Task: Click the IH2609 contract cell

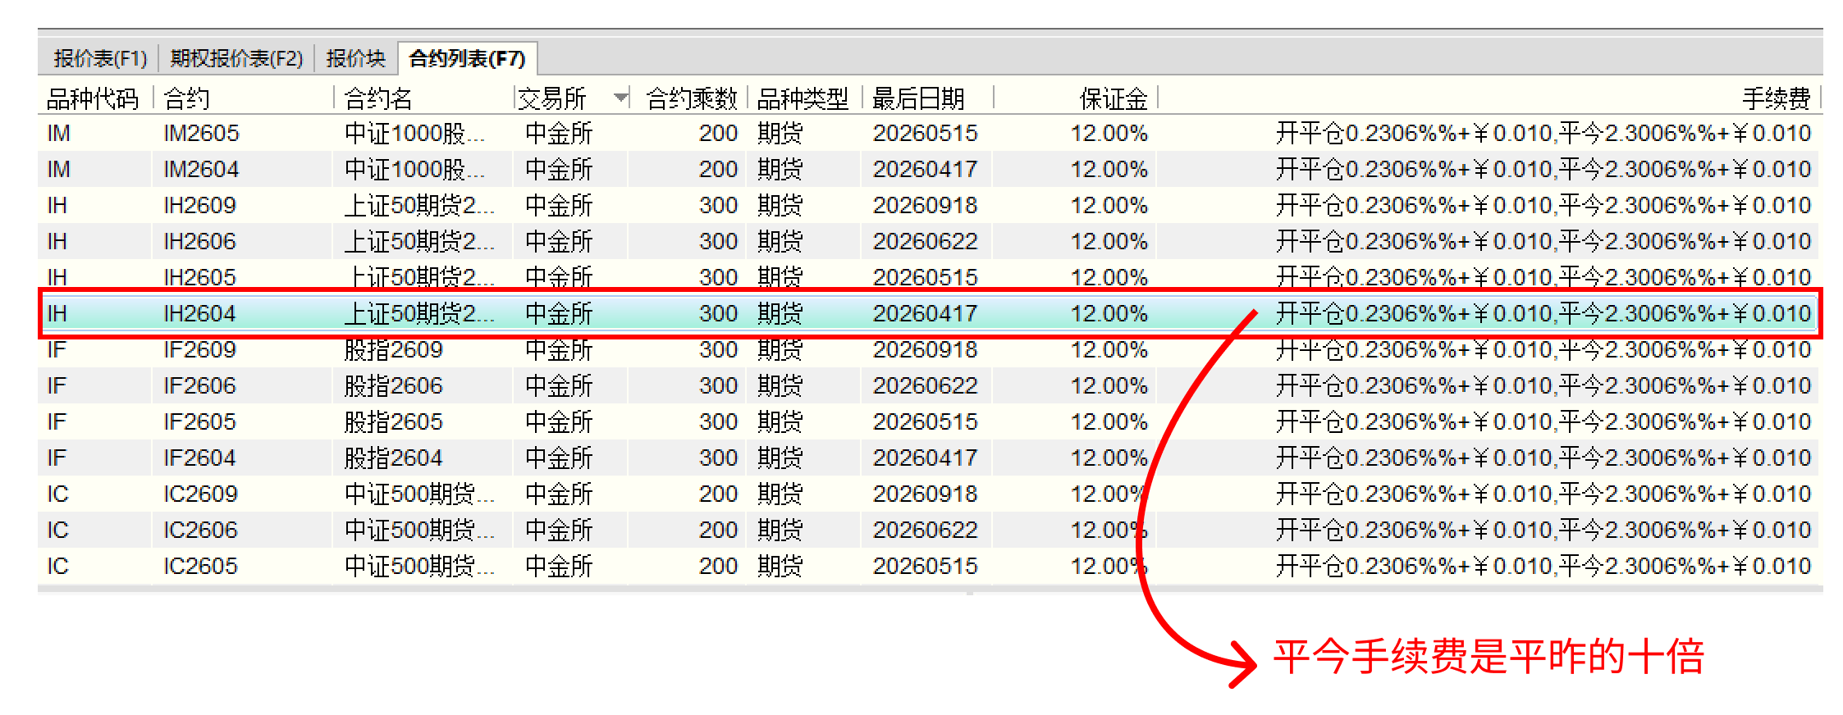Action: point(199,206)
